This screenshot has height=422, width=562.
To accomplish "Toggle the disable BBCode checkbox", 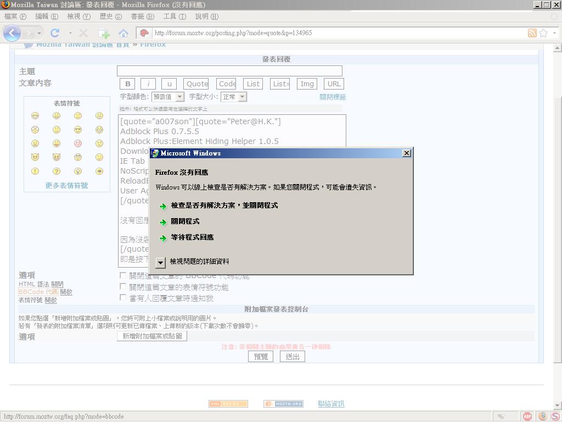I will coord(123,276).
